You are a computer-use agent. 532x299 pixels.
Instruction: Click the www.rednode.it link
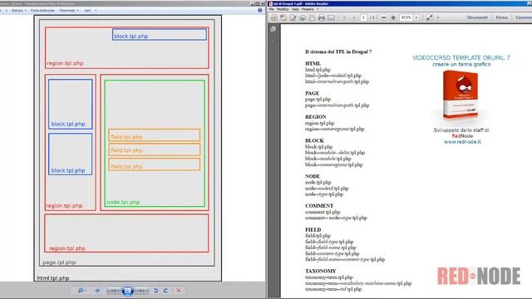(x=462, y=142)
